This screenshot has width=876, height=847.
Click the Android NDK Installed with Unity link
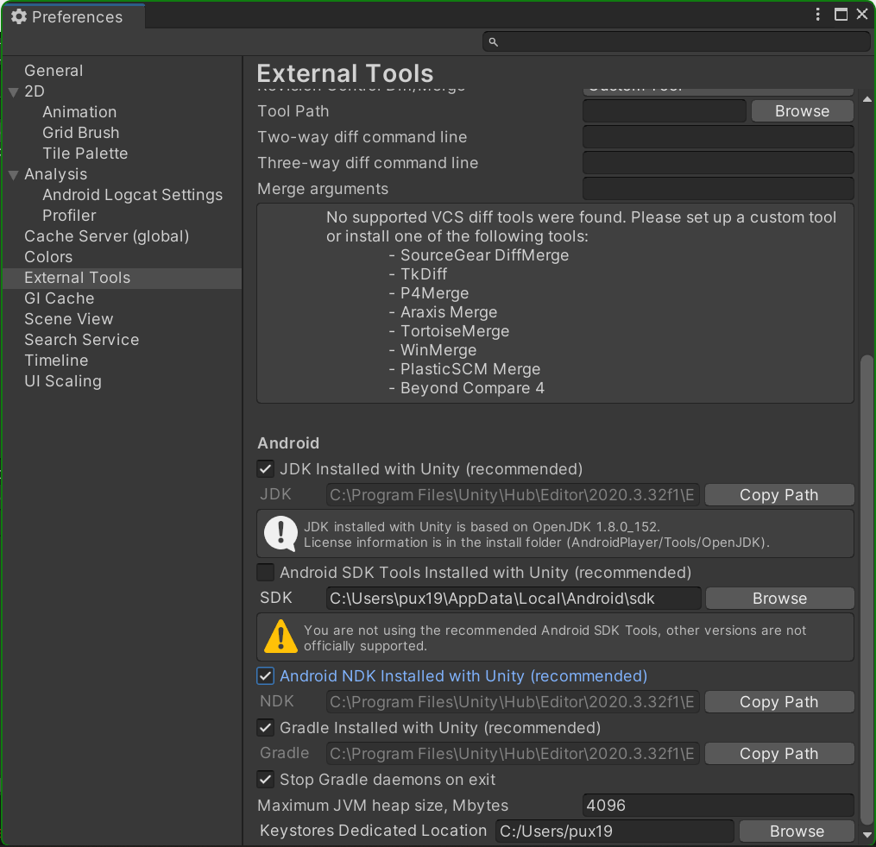pos(463,675)
